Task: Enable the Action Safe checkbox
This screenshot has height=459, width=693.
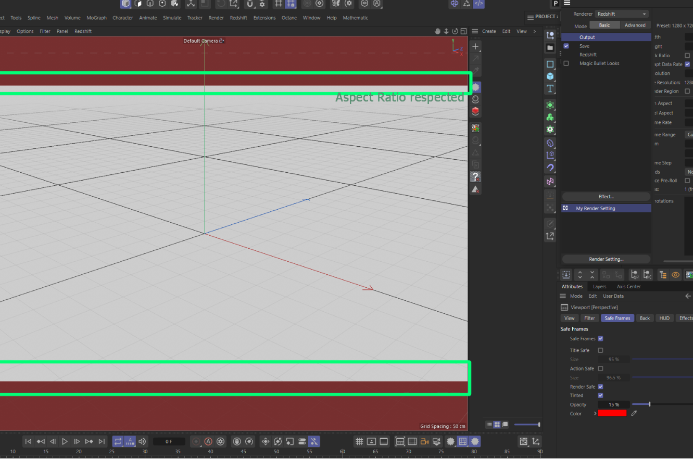Action: (600, 368)
